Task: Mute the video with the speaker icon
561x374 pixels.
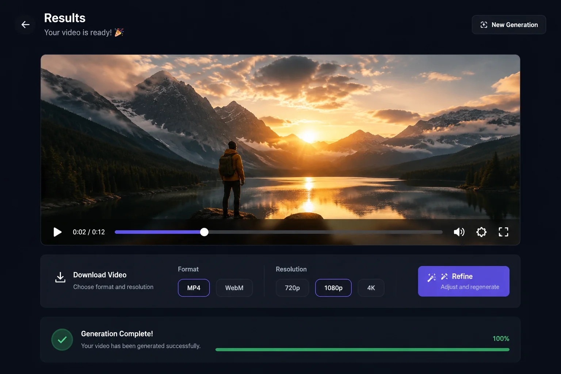Action: (x=459, y=232)
